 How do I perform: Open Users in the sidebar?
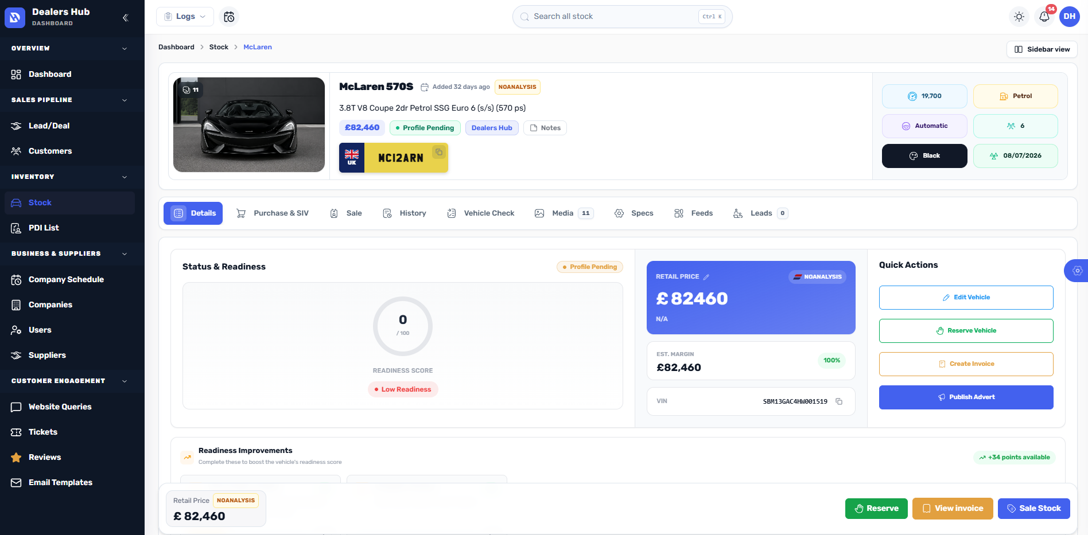tap(70, 330)
